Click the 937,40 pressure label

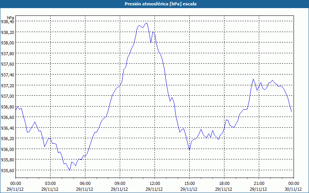7,74
